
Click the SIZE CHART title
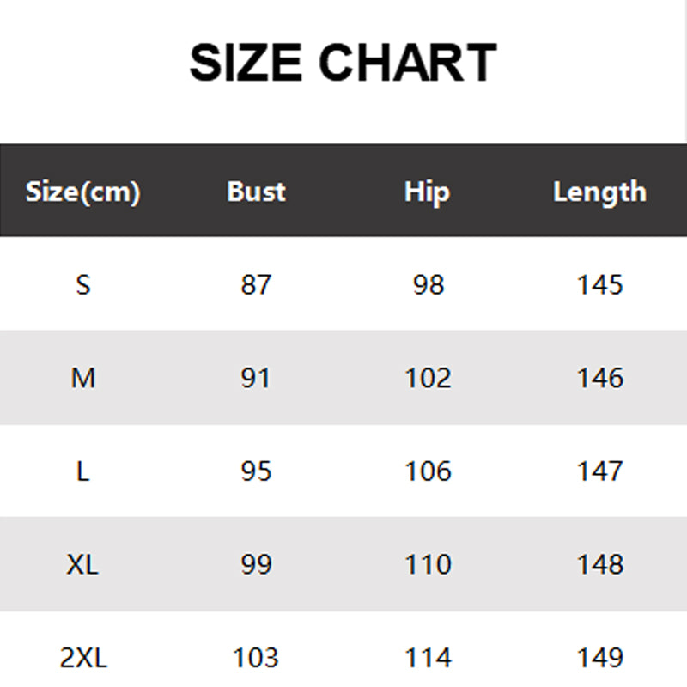tap(343, 64)
